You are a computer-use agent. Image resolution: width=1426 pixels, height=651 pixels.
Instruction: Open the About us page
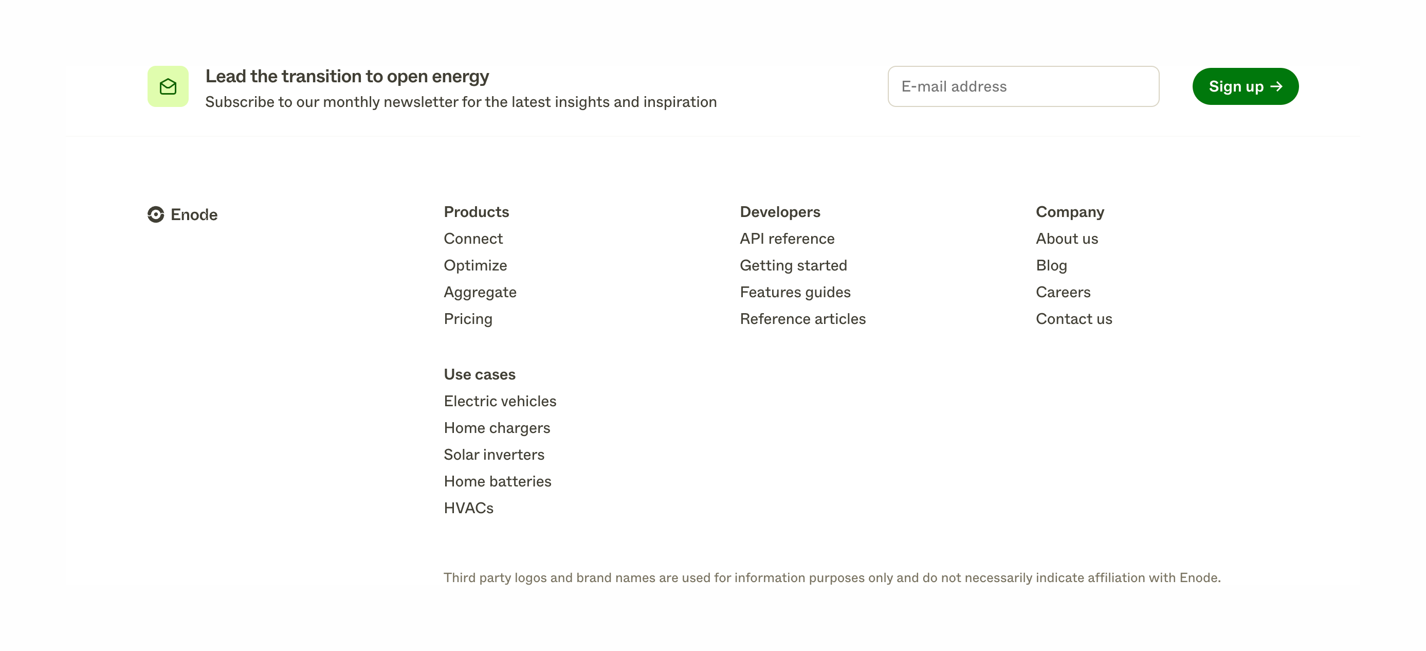point(1066,239)
